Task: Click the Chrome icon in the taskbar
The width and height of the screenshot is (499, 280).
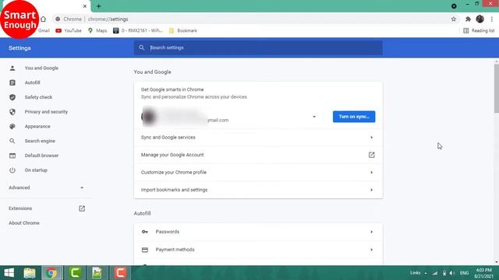Action: pyautogui.click(x=51, y=273)
